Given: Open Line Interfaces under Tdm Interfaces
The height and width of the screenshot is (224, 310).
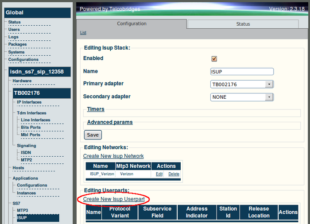Looking at the screenshot, I should tap(35, 120).
